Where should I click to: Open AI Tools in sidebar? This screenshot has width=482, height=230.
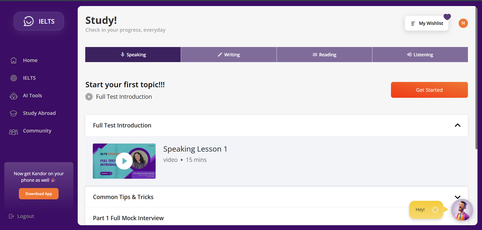(32, 96)
